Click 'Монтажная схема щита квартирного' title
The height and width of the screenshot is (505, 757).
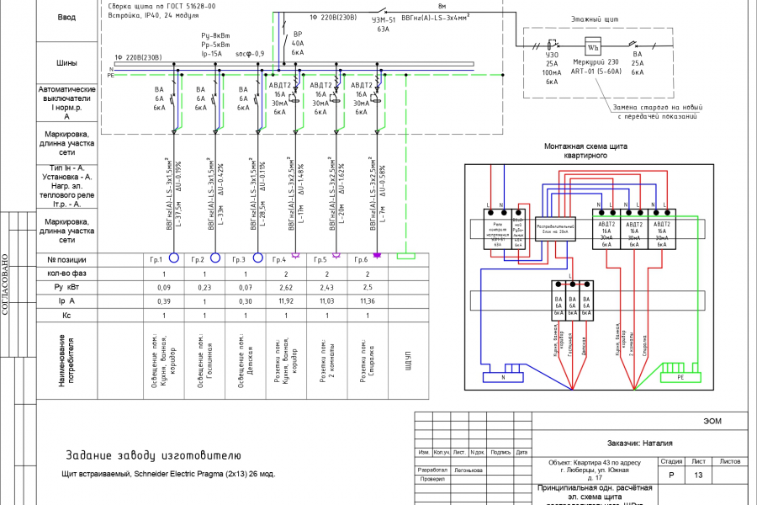585,151
